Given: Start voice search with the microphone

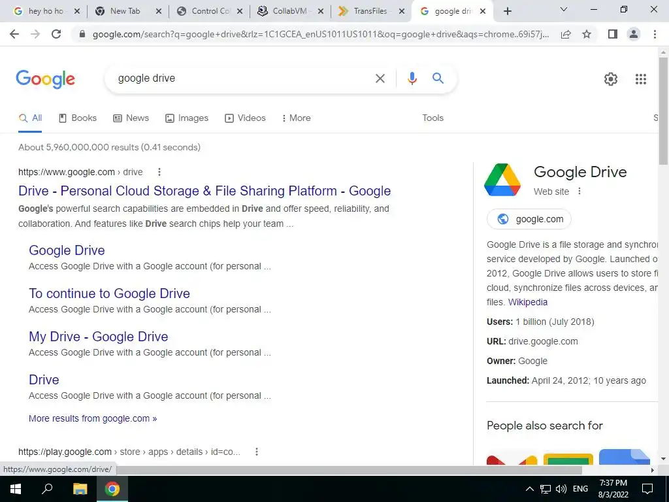Looking at the screenshot, I should tap(412, 78).
